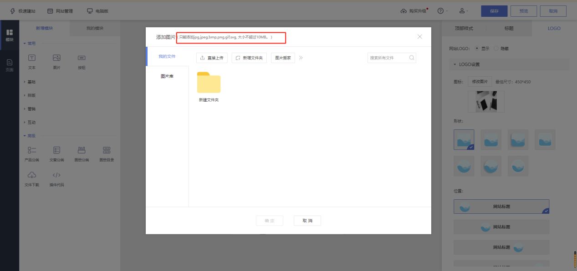
Task: Click the 预览 button
Action: point(524,11)
